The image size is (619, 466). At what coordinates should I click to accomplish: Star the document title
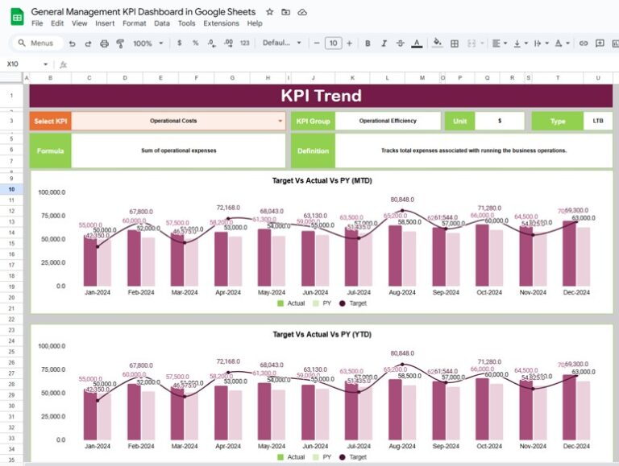tap(270, 12)
